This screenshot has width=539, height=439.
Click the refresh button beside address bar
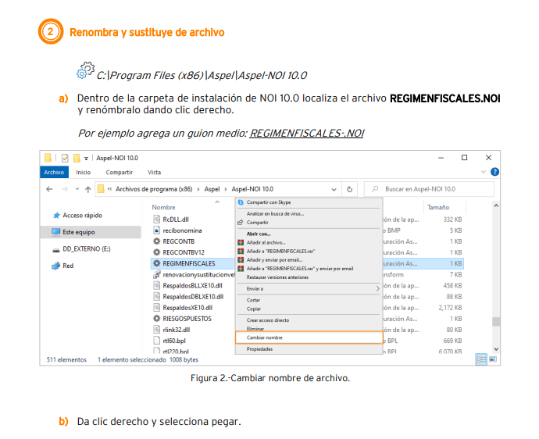(349, 189)
